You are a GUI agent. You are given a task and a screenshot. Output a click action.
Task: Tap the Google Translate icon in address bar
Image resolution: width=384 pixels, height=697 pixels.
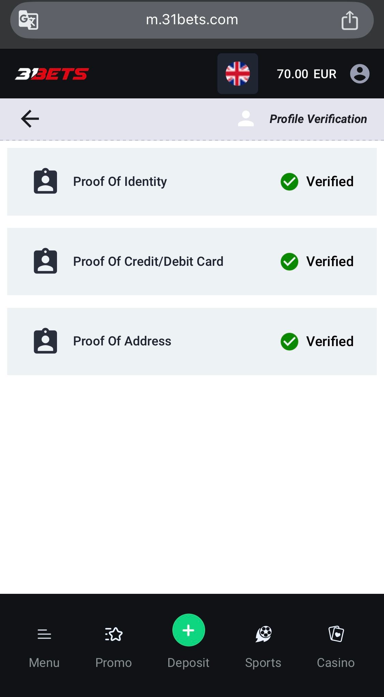[x=28, y=20]
